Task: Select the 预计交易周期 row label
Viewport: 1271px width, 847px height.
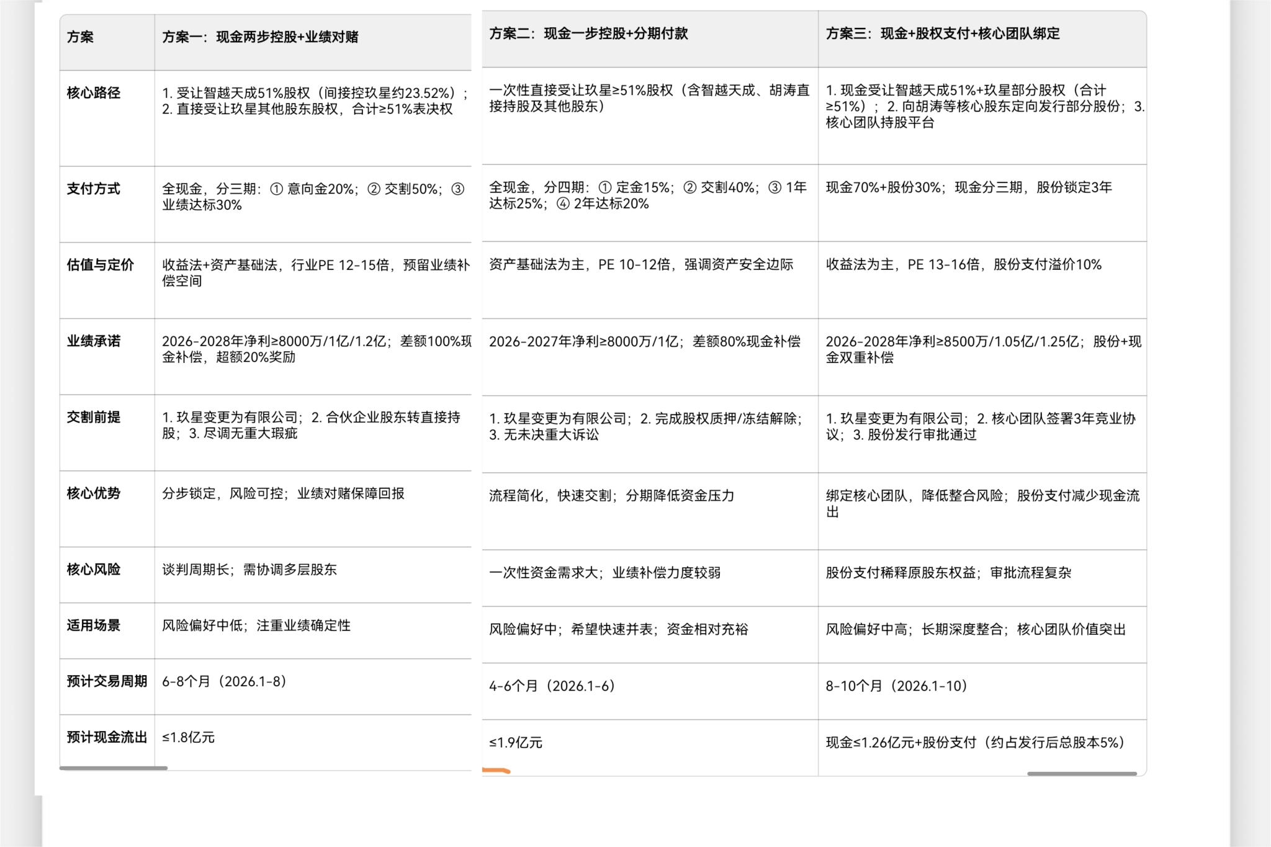Action: [106, 681]
